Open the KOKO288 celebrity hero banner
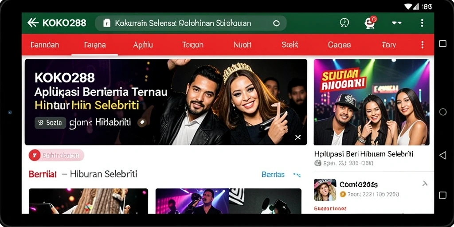This screenshot has width=454, height=227. [166, 102]
